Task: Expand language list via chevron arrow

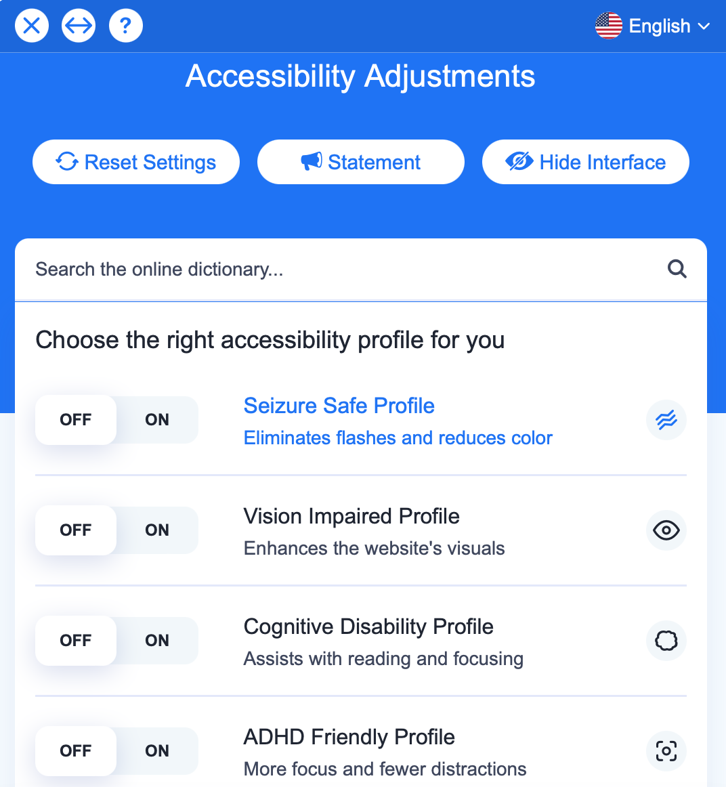Action: [704, 26]
